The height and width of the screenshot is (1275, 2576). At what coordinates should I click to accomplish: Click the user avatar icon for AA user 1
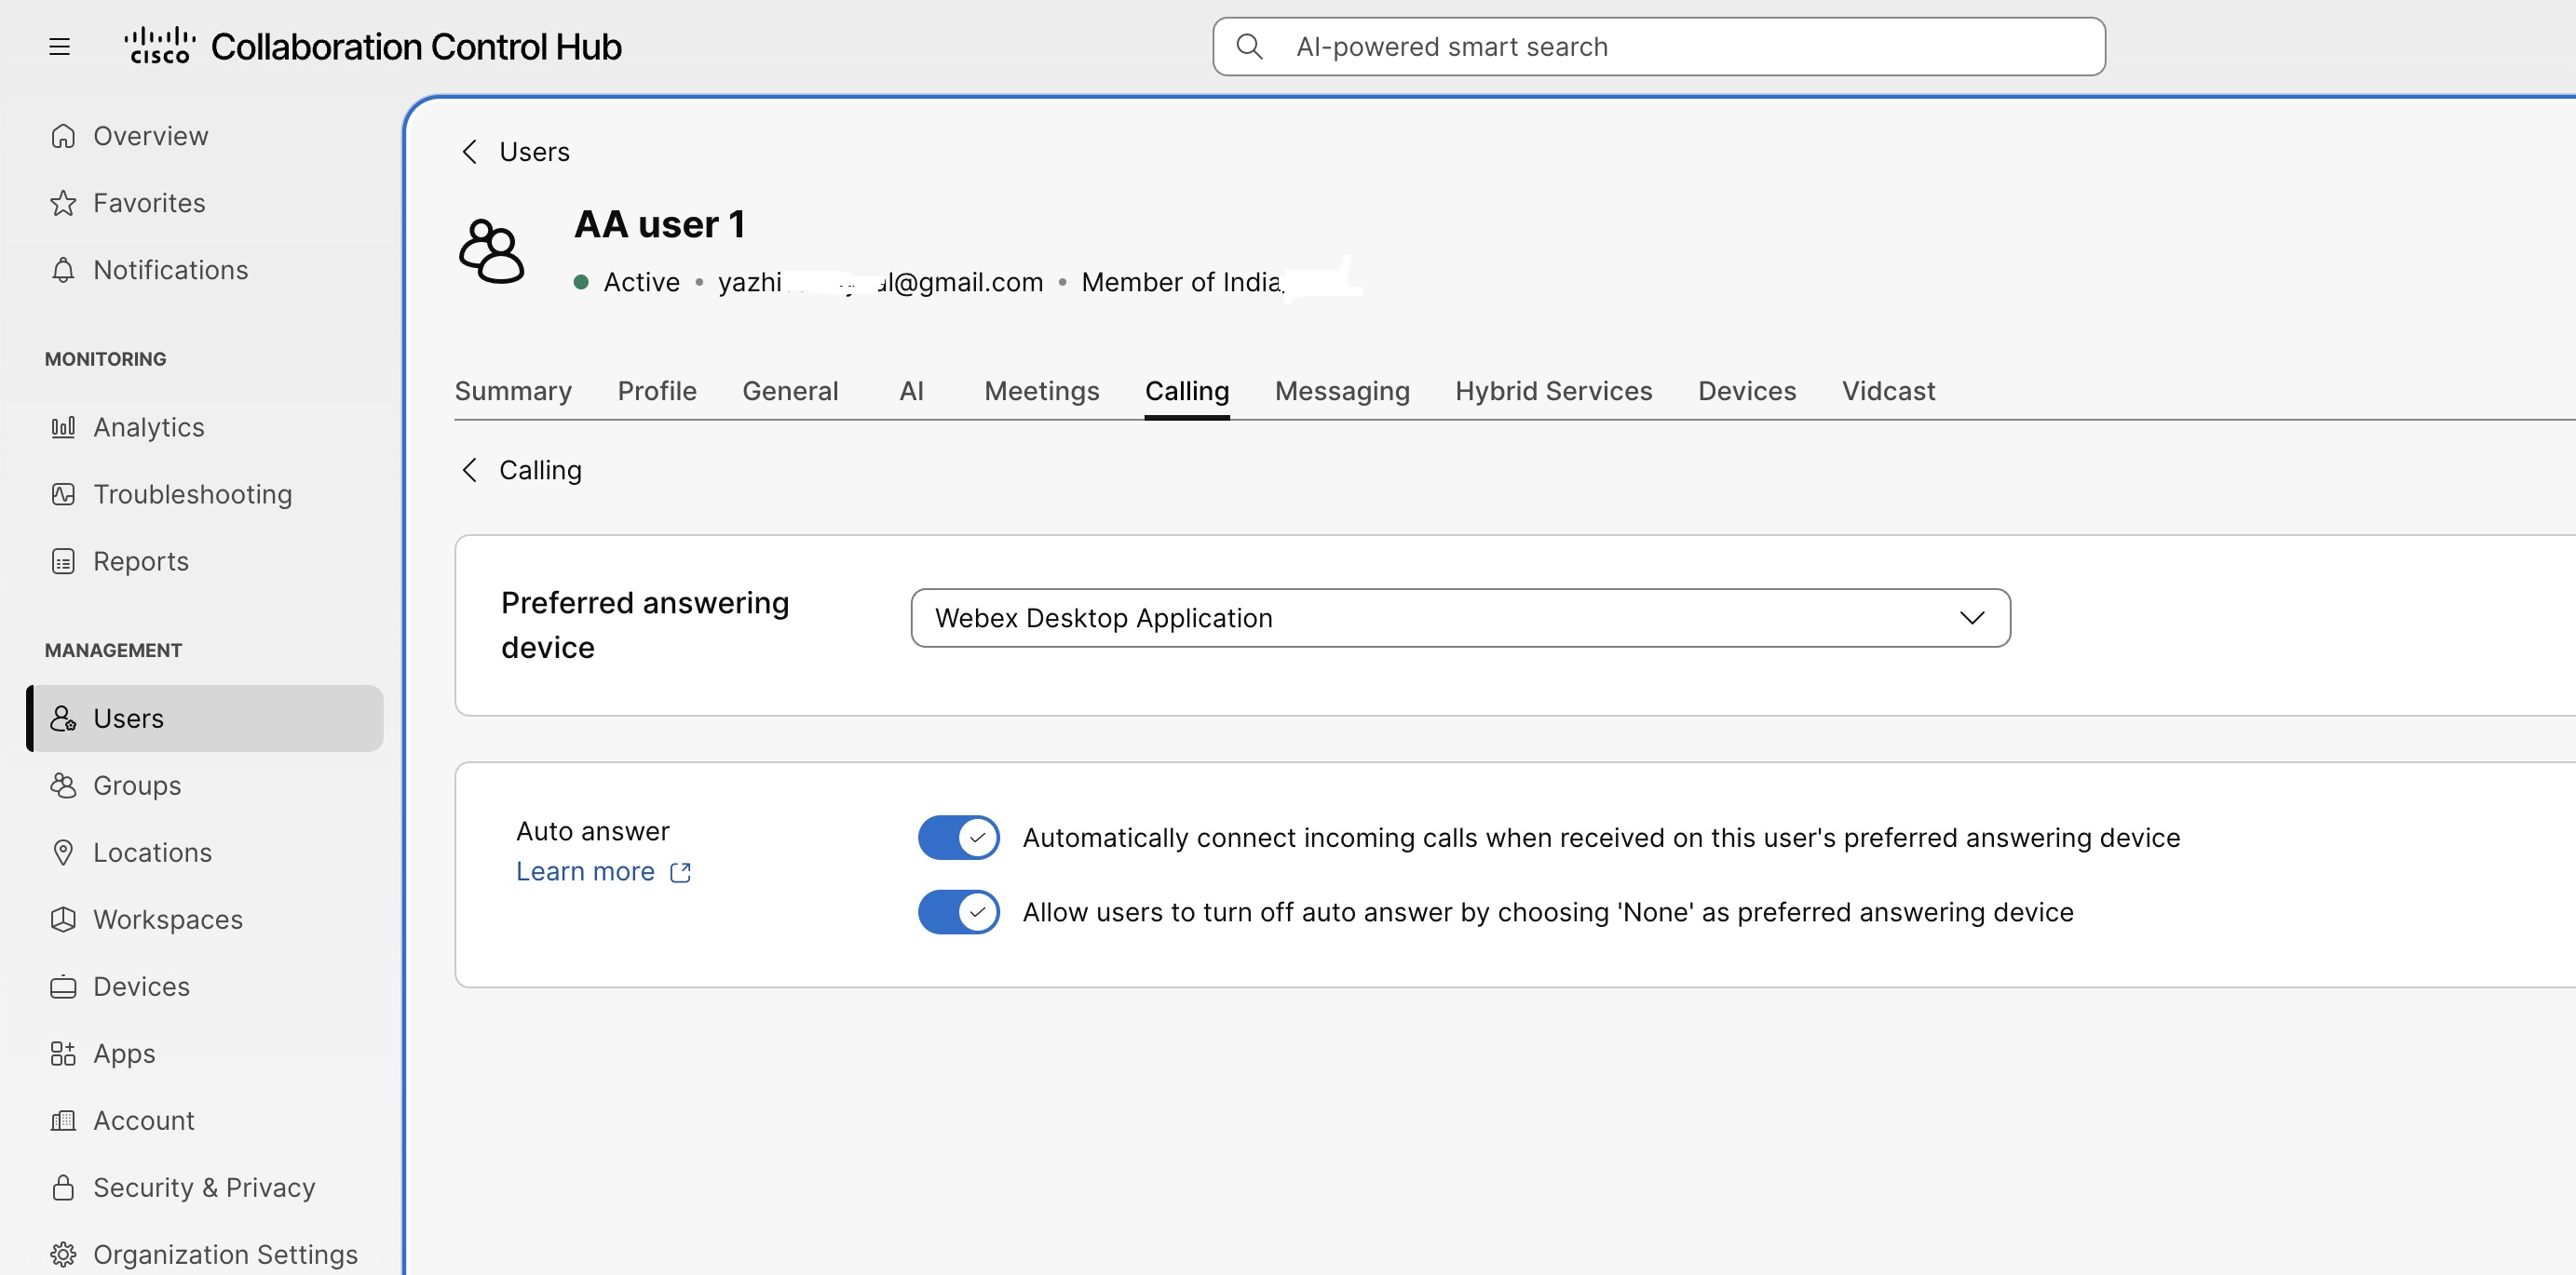point(492,250)
